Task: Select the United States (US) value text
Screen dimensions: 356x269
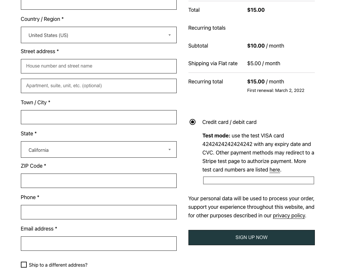Action: 48,35
